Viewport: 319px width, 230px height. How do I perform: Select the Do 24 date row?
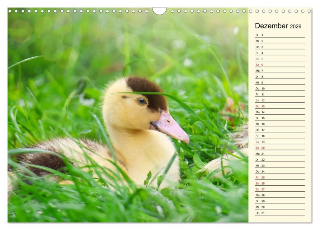[x=280, y=171]
